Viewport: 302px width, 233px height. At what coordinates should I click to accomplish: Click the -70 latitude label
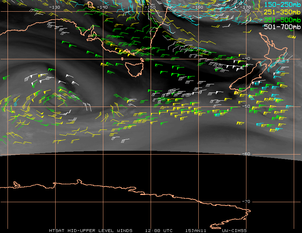(246, 201)
